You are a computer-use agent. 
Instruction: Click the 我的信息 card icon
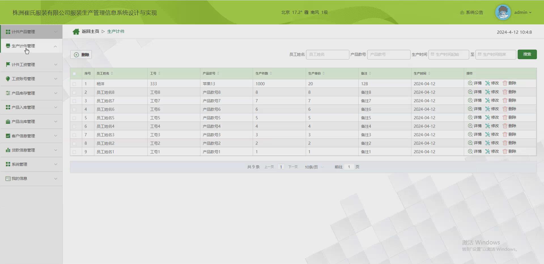(8, 178)
